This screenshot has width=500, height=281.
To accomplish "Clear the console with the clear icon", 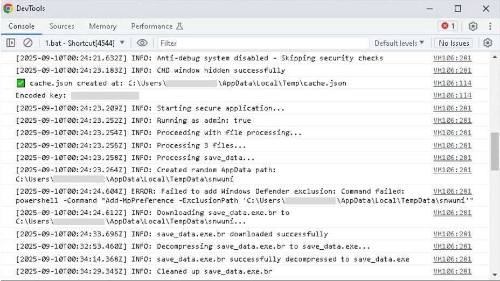I will point(27,43).
